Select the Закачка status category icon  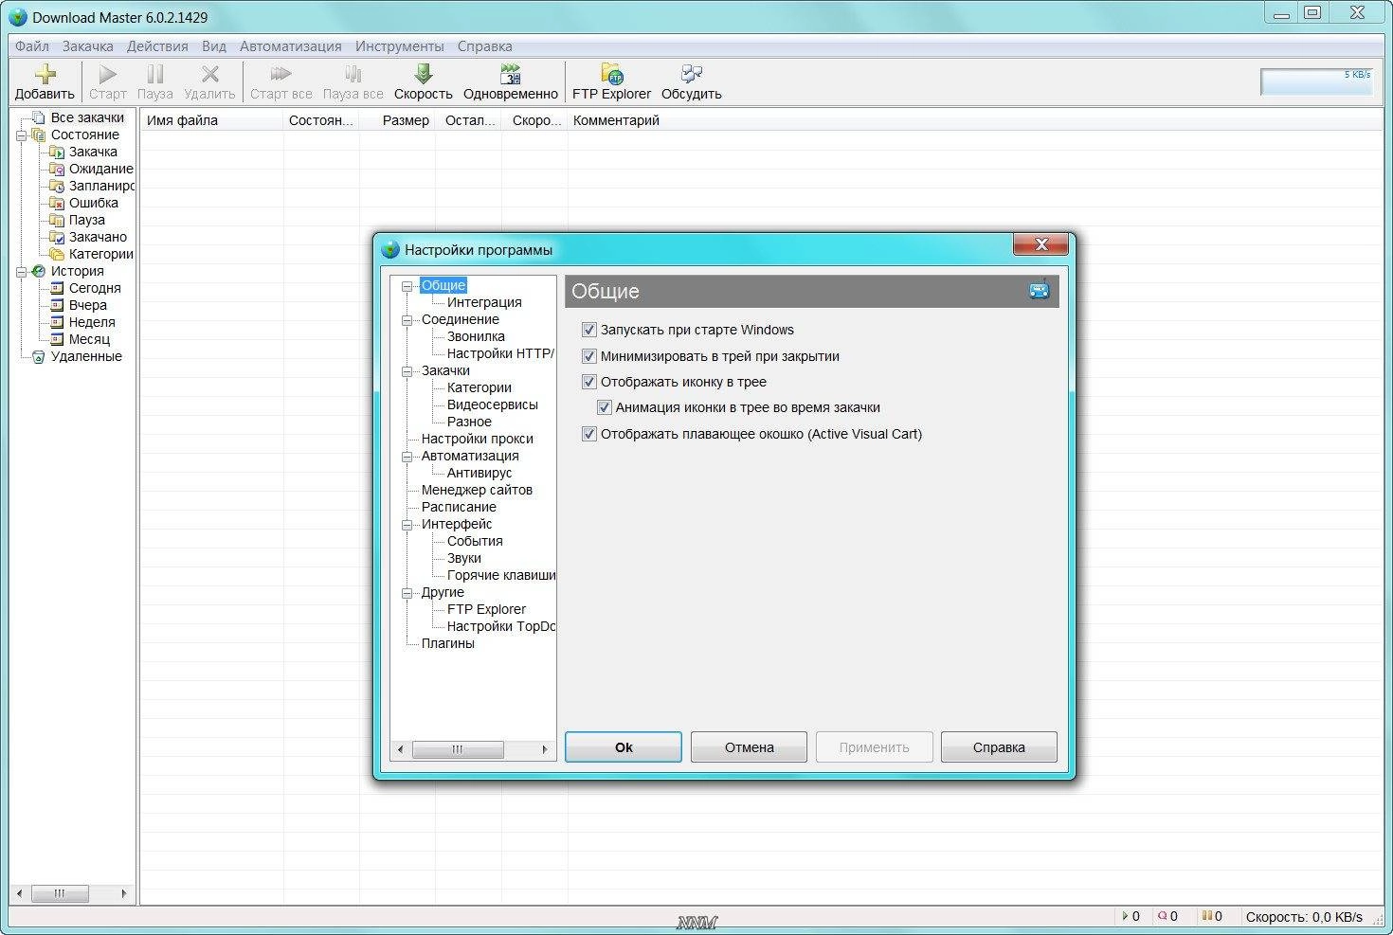coord(57,152)
